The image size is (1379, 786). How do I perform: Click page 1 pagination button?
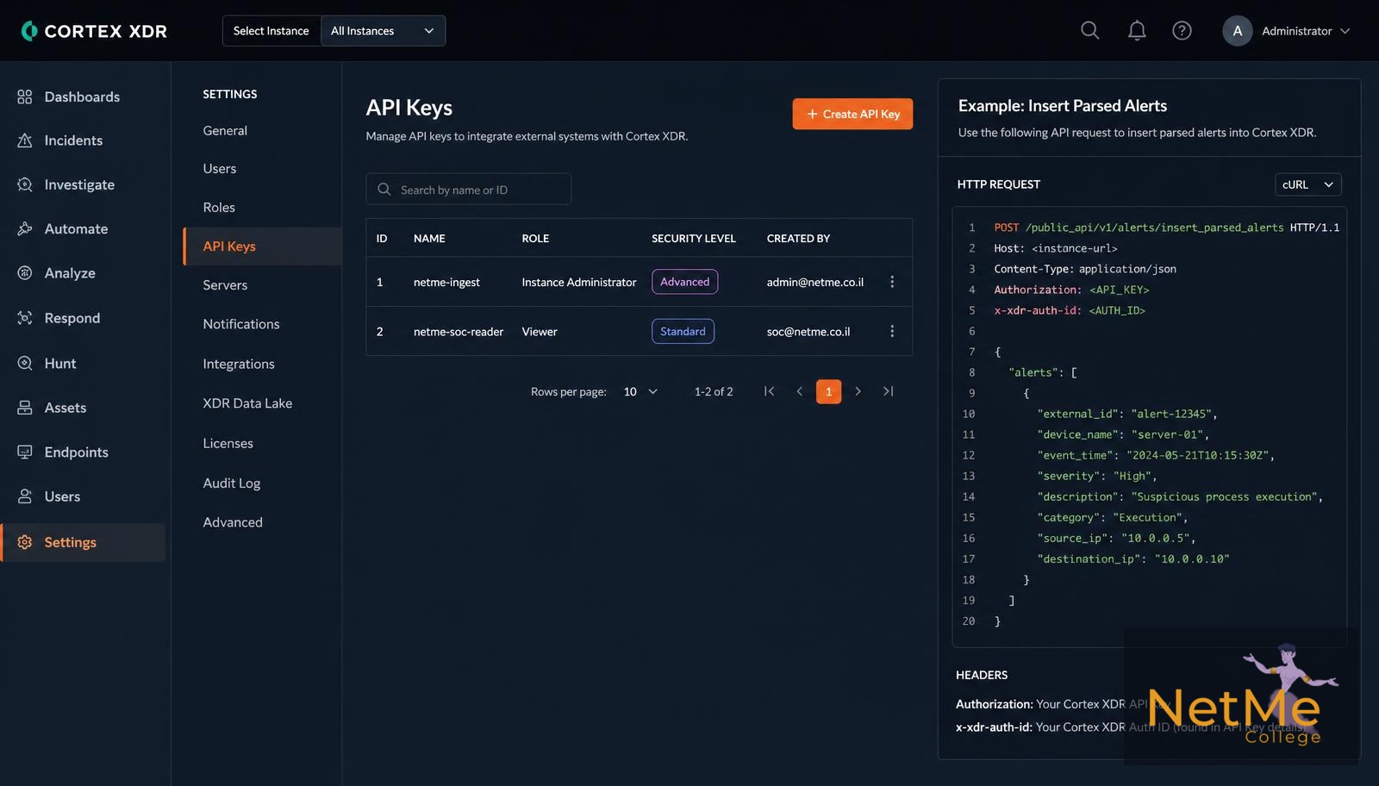point(828,391)
